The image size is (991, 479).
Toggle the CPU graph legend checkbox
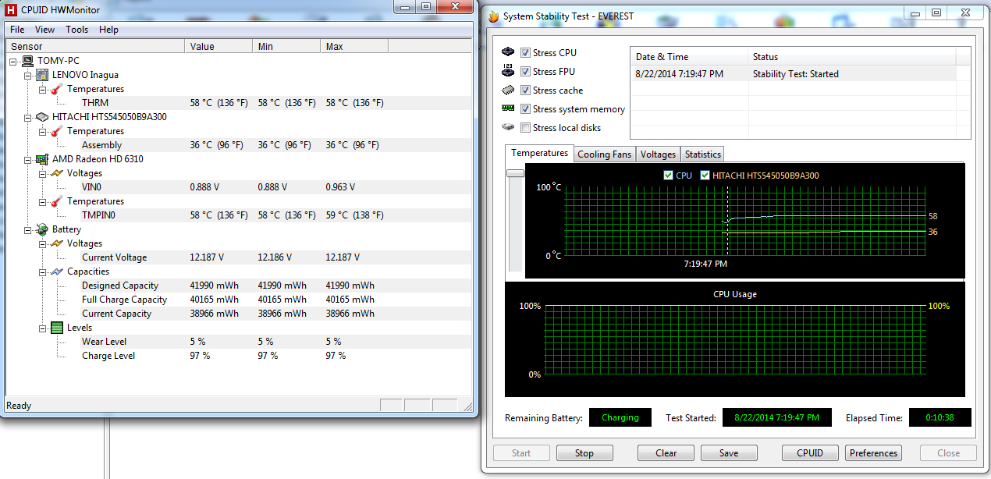point(668,176)
